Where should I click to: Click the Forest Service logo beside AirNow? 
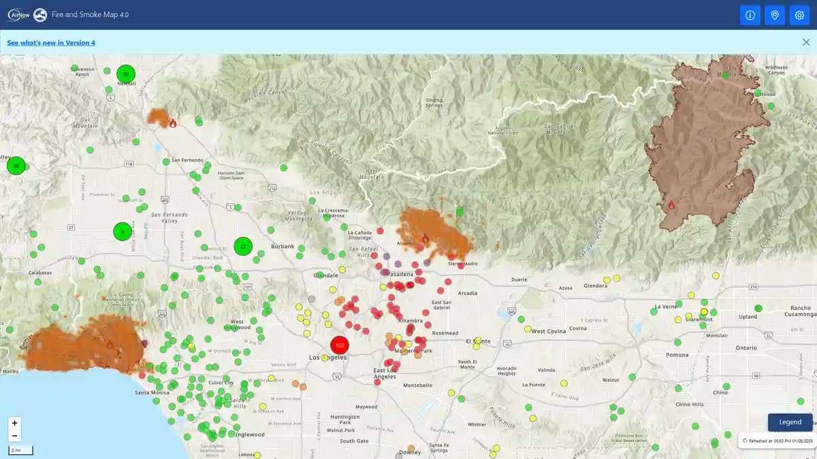coord(40,15)
